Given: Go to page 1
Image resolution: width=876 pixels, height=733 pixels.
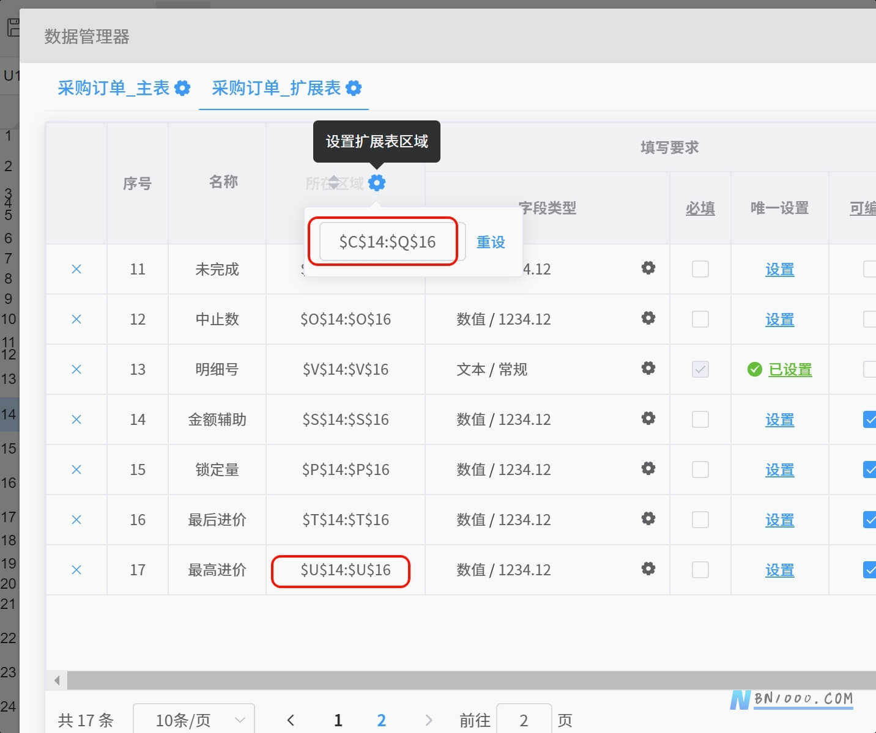Looking at the screenshot, I should click(x=338, y=720).
